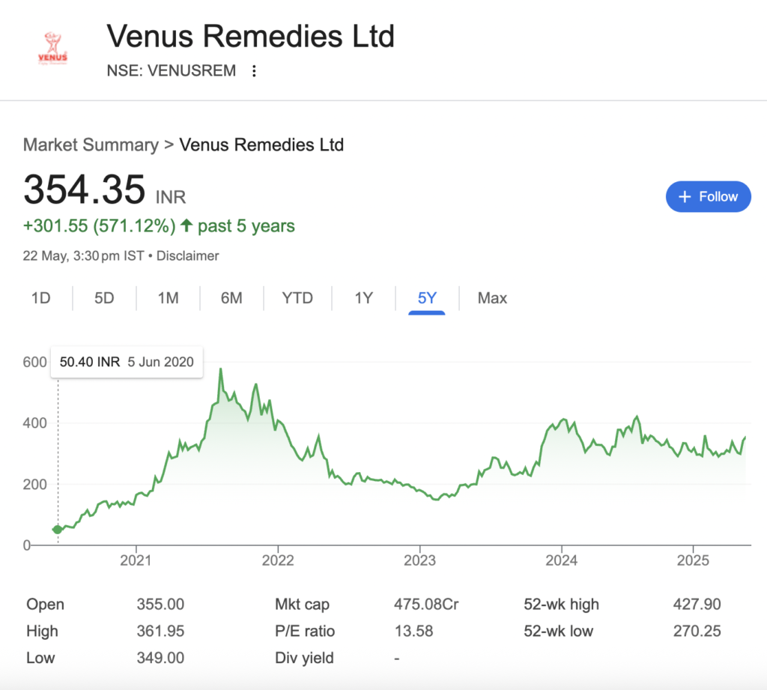Switch chart to 5D range
767x690 pixels.
(x=104, y=298)
